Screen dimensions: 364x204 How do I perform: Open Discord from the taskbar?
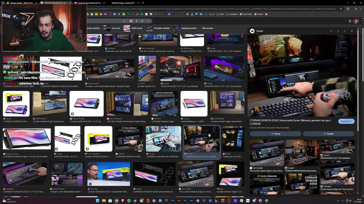(254, 201)
